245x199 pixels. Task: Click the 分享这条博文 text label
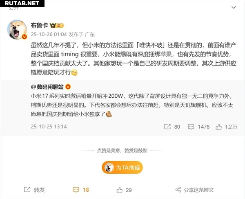click(198, 190)
